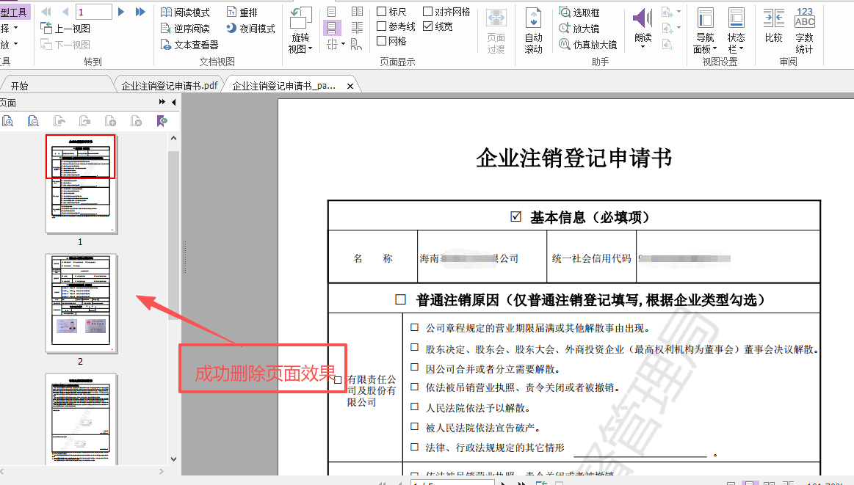Open 文本查看器 text viewer
The height and width of the screenshot is (485, 854).
[189, 45]
